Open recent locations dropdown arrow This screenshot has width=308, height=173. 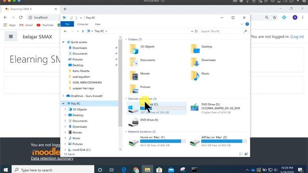point(78,31)
